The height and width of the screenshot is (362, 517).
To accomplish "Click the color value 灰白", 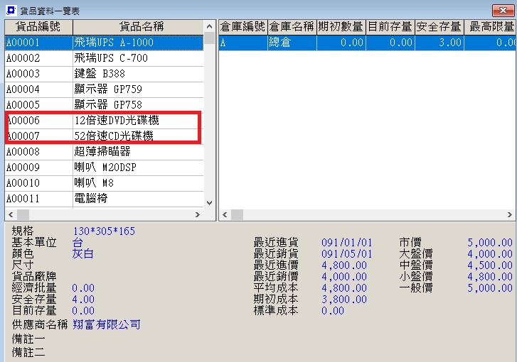I will [x=82, y=253].
